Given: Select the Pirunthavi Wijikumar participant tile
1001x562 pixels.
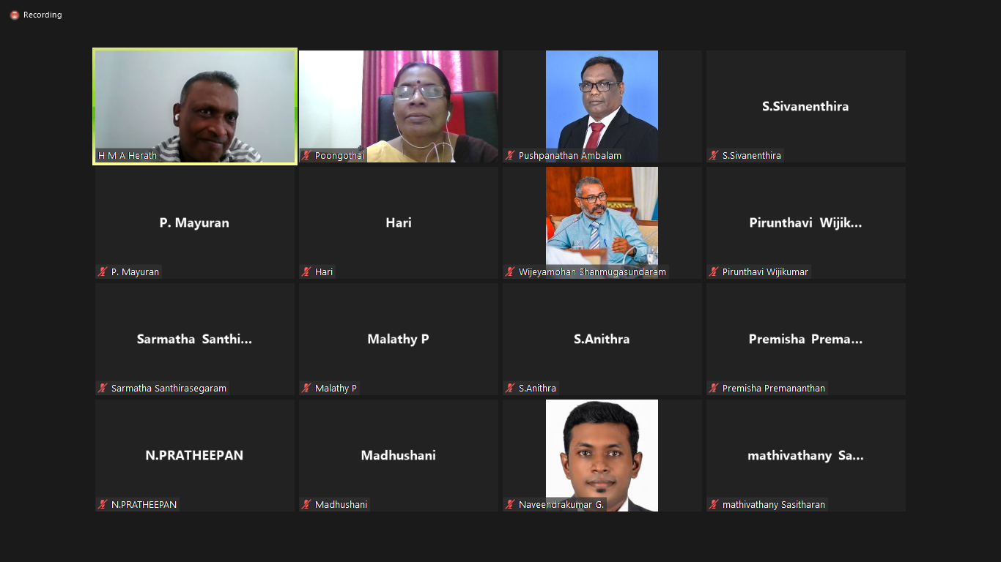Looking at the screenshot, I should click(806, 222).
